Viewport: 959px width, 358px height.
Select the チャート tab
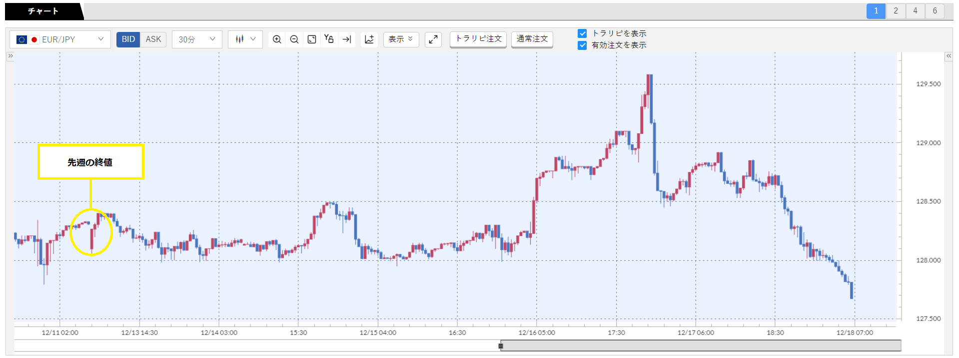point(43,11)
